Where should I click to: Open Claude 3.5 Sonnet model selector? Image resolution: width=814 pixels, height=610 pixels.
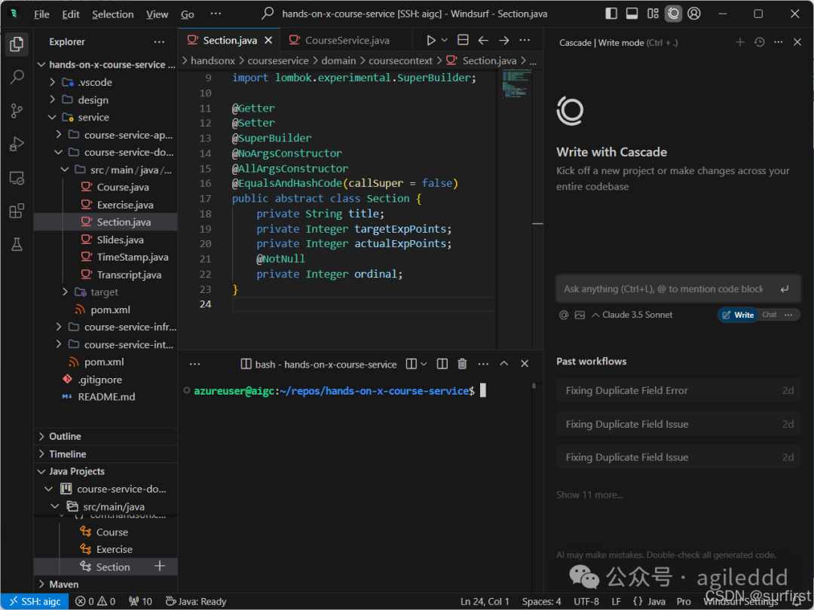click(x=632, y=315)
